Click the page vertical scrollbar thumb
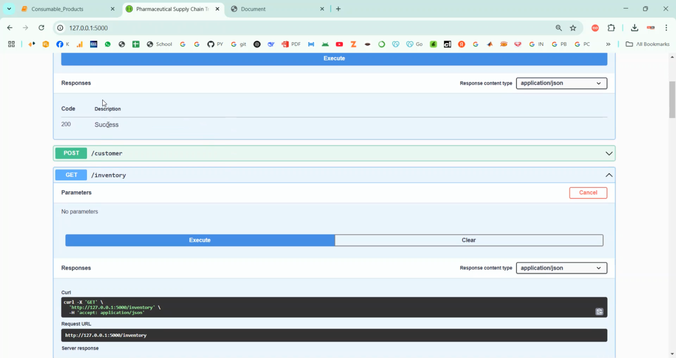This screenshot has height=358, width=676. click(672, 99)
